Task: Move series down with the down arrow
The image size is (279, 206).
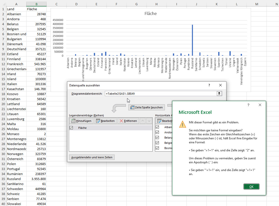Action: click(x=149, y=121)
